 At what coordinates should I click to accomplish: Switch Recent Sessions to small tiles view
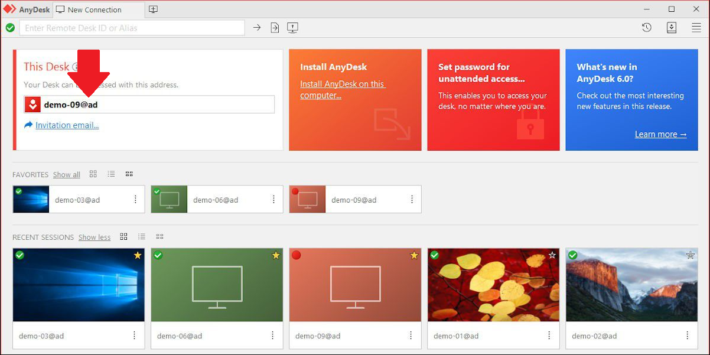pos(159,236)
